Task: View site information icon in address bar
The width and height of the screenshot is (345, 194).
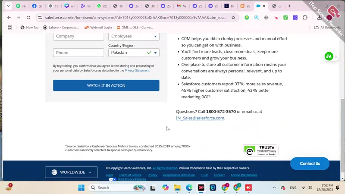Action: pyautogui.click(x=40, y=17)
